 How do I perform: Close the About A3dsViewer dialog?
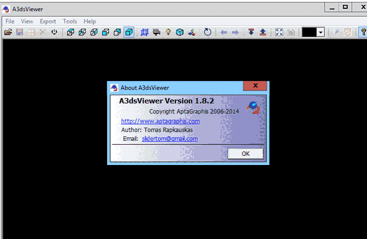(x=255, y=85)
